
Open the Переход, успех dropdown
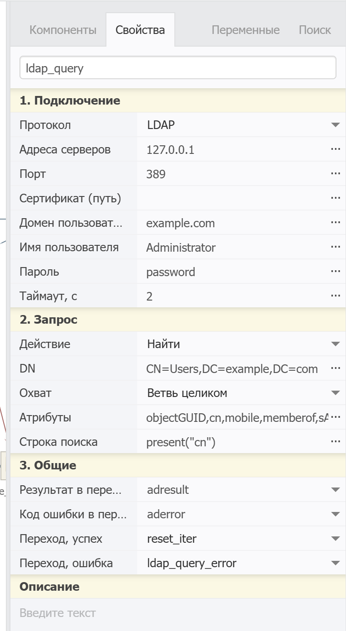coord(335,539)
